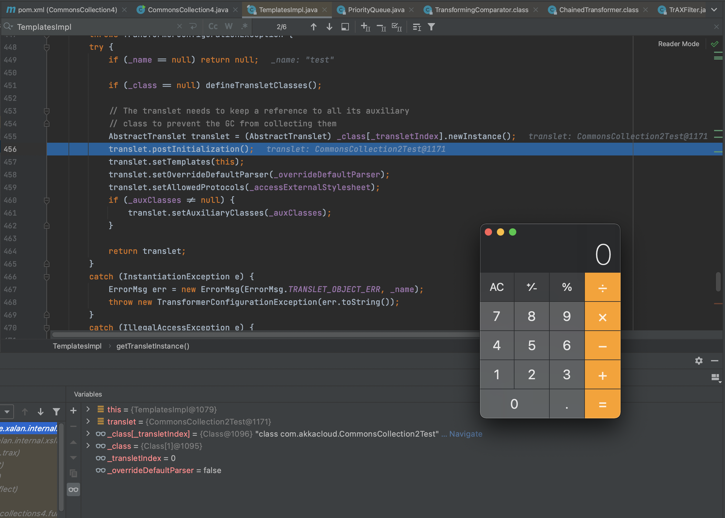Toggle Match Case search option

coord(213,26)
